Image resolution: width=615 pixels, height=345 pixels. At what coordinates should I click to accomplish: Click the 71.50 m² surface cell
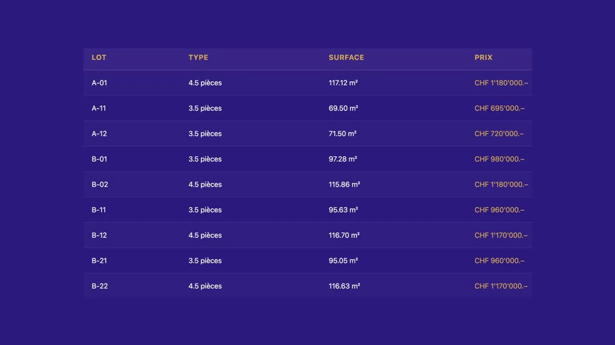point(343,134)
